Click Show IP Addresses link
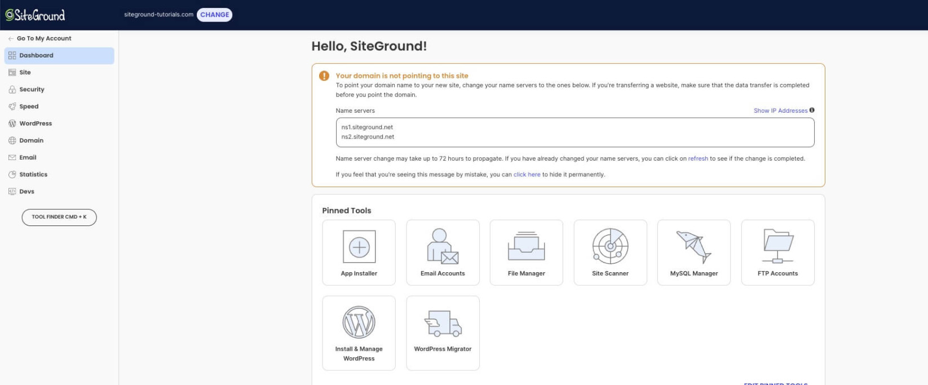 pos(780,110)
